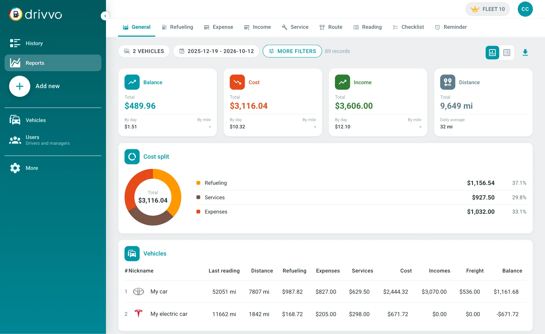Open the History section

coord(53,43)
